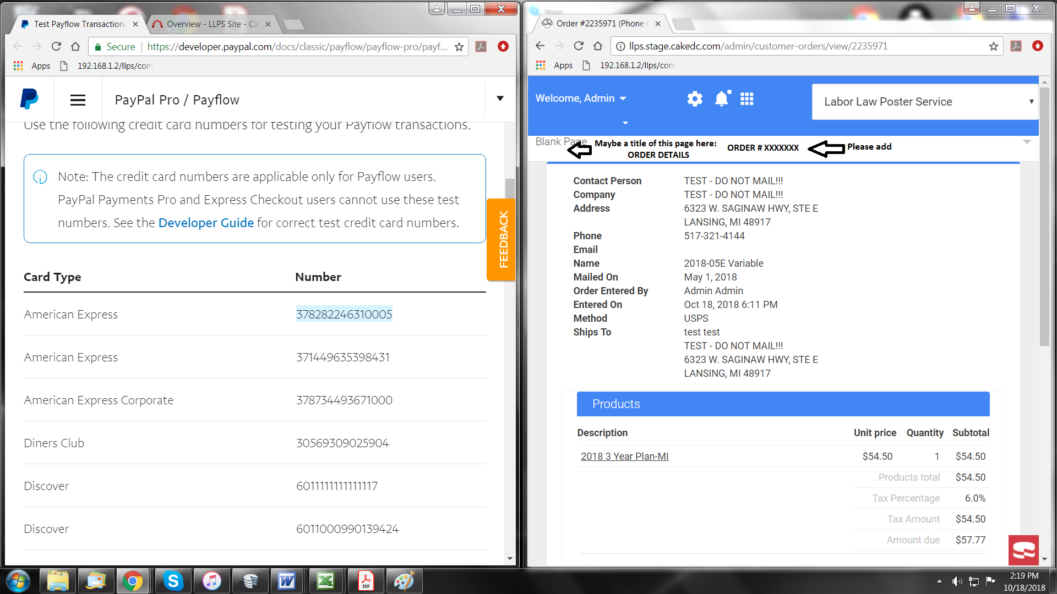This screenshot has height=594, width=1057.
Task: Open the Labor Law Poster Service dropdown
Action: pos(925,102)
